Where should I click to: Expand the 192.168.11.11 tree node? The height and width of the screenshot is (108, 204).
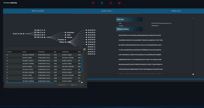tap(45, 30)
